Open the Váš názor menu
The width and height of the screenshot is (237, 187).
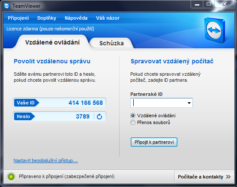(x=108, y=18)
